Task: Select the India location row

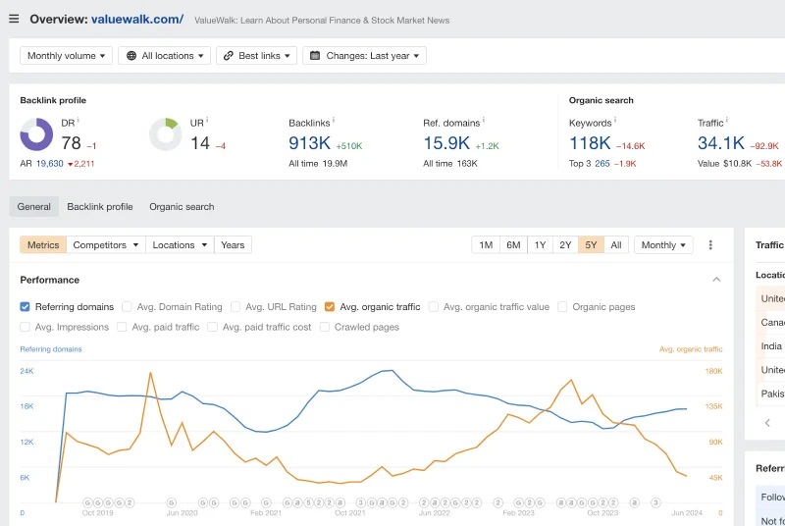Action: 770,345
